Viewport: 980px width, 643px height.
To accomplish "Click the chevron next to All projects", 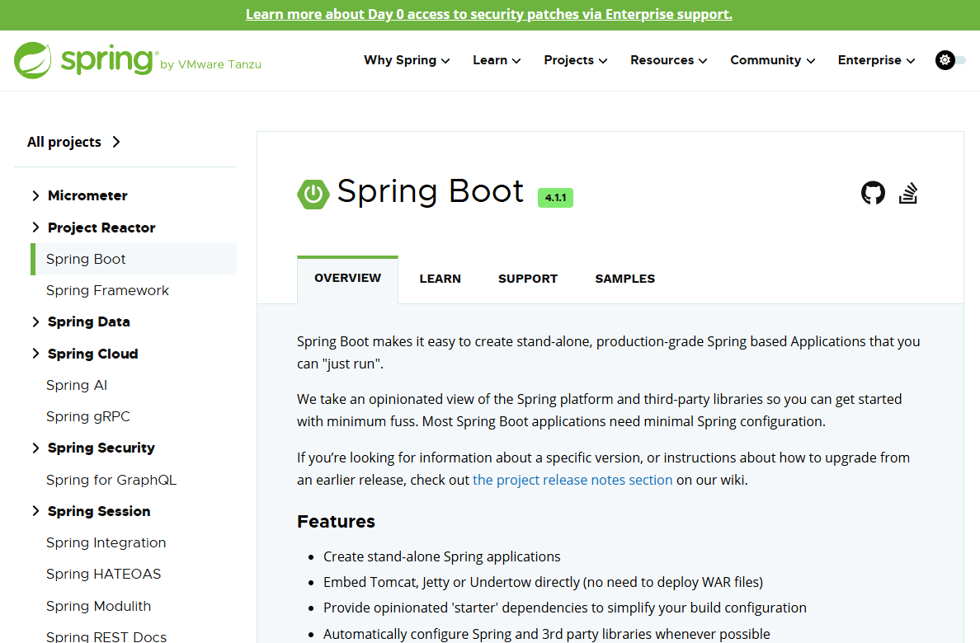I will click(116, 142).
